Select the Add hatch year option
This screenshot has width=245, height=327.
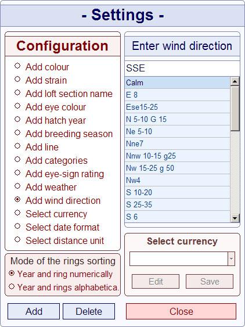tap(17, 119)
